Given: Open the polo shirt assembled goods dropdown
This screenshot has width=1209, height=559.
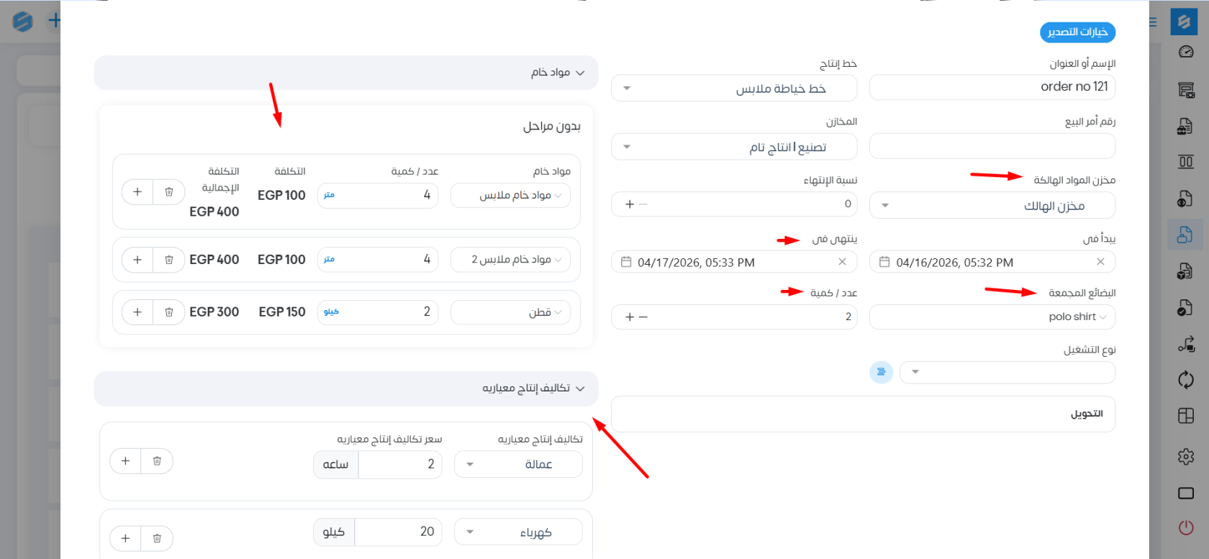Looking at the screenshot, I should (992, 317).
